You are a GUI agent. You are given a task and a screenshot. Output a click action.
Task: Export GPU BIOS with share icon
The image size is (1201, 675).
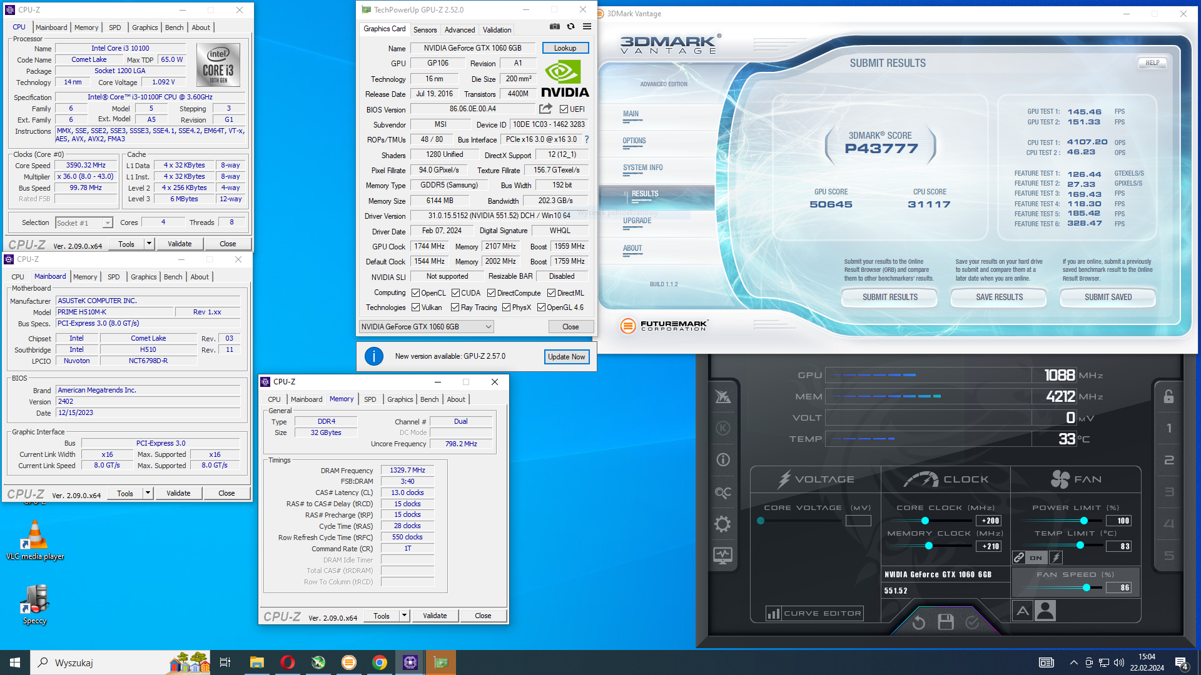point(545,109)
